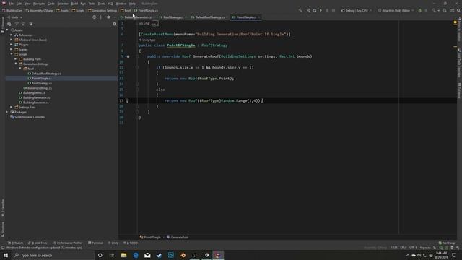This screenshot has width=462, height=260.
Task: Open the Unity view dropdown in Explorer
Action: (x=14, y=17)
